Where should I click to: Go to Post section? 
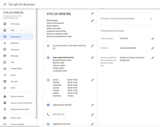[x=12, y=30]
